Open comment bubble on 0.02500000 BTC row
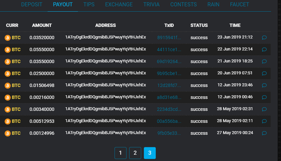 tap(264, 73)
